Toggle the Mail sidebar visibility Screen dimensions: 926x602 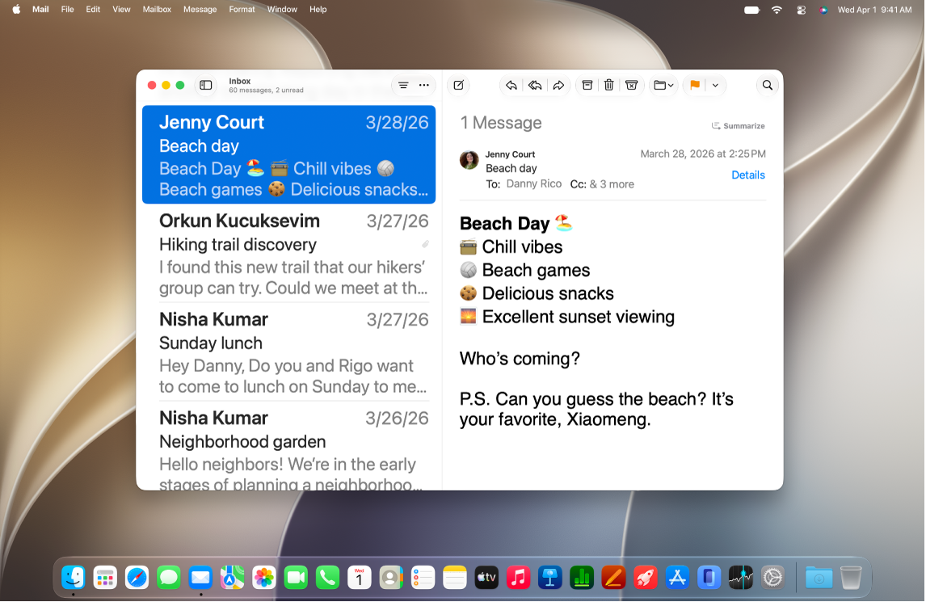tap(205, 85)
